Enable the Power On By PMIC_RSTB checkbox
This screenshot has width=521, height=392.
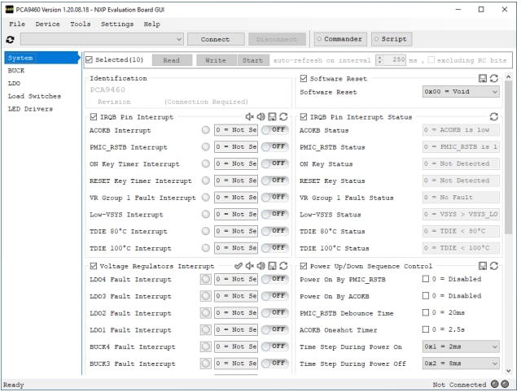click(x=425, y=280)
